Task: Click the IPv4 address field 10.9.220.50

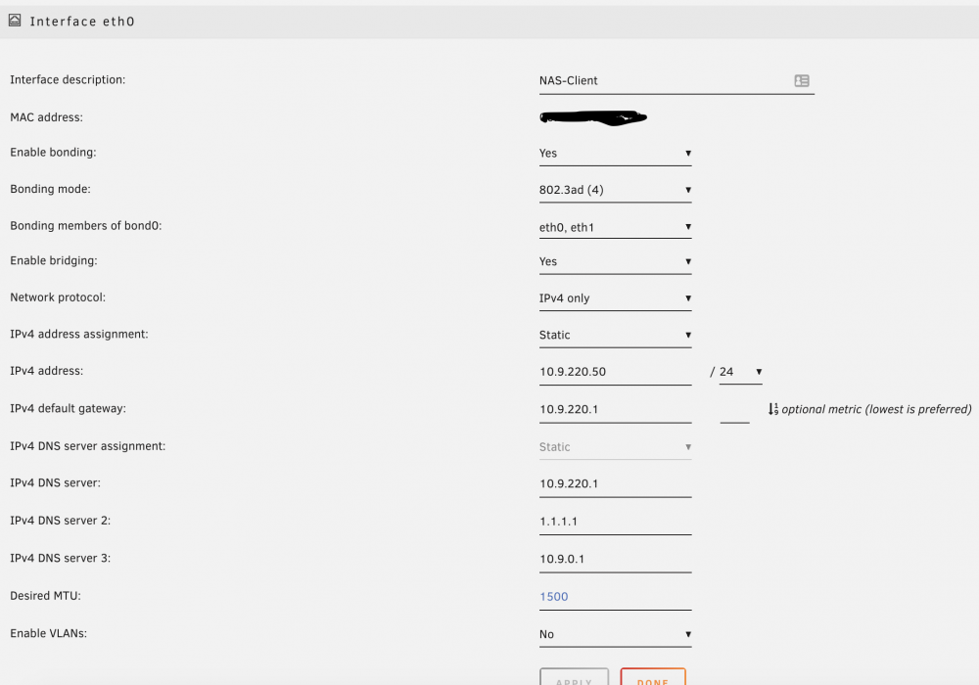Action: (615, 372)
